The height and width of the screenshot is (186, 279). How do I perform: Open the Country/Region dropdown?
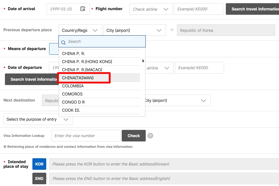(x=80, y=30)
